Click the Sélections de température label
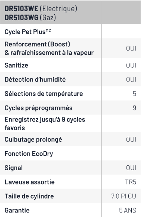The height and width of the screenshot is (217, 141). pos(44,94)
